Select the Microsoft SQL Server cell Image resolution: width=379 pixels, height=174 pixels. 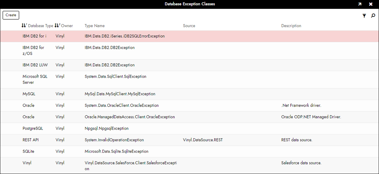(x=35, y=79)
